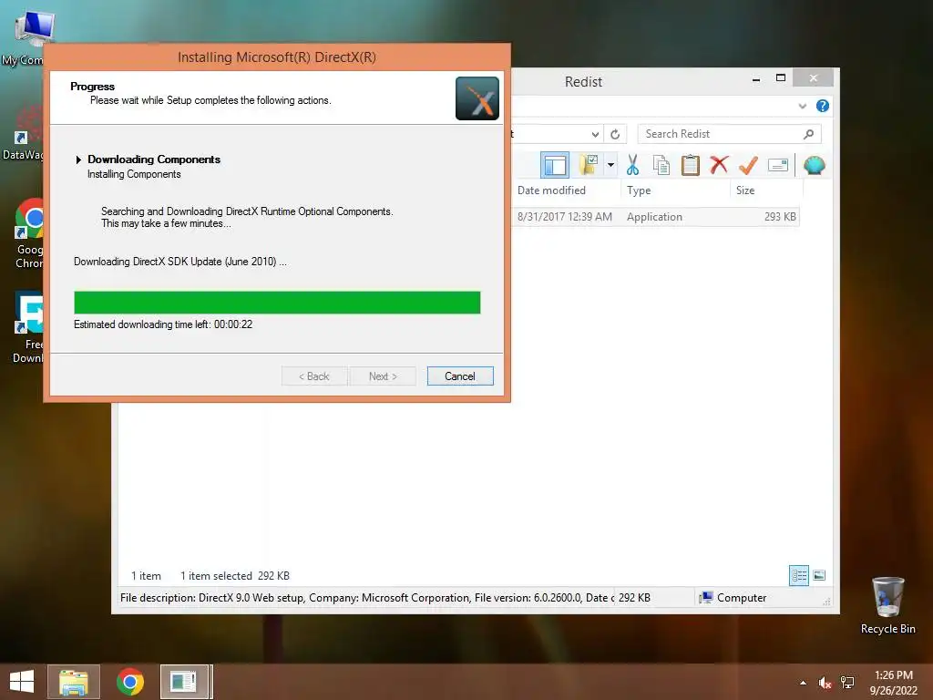The width and height of the screenshot is (933, 700).
Task: Click the DirectX logo in setup dialog
Action: 477,98
